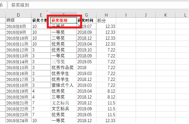Click date 2018.09 in 2018级9班 row
The image size is (189, 124).
click(86, 32)
